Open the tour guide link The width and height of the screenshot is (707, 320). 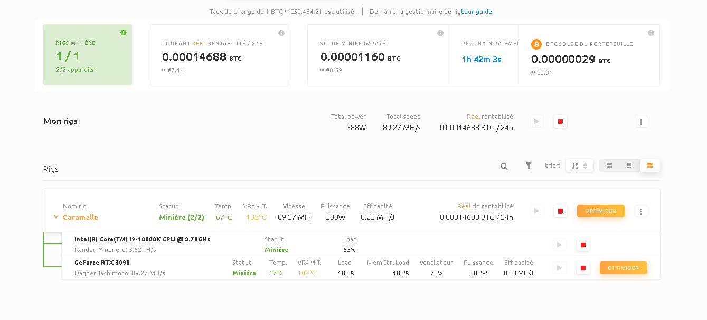click(x=477, y=12)
